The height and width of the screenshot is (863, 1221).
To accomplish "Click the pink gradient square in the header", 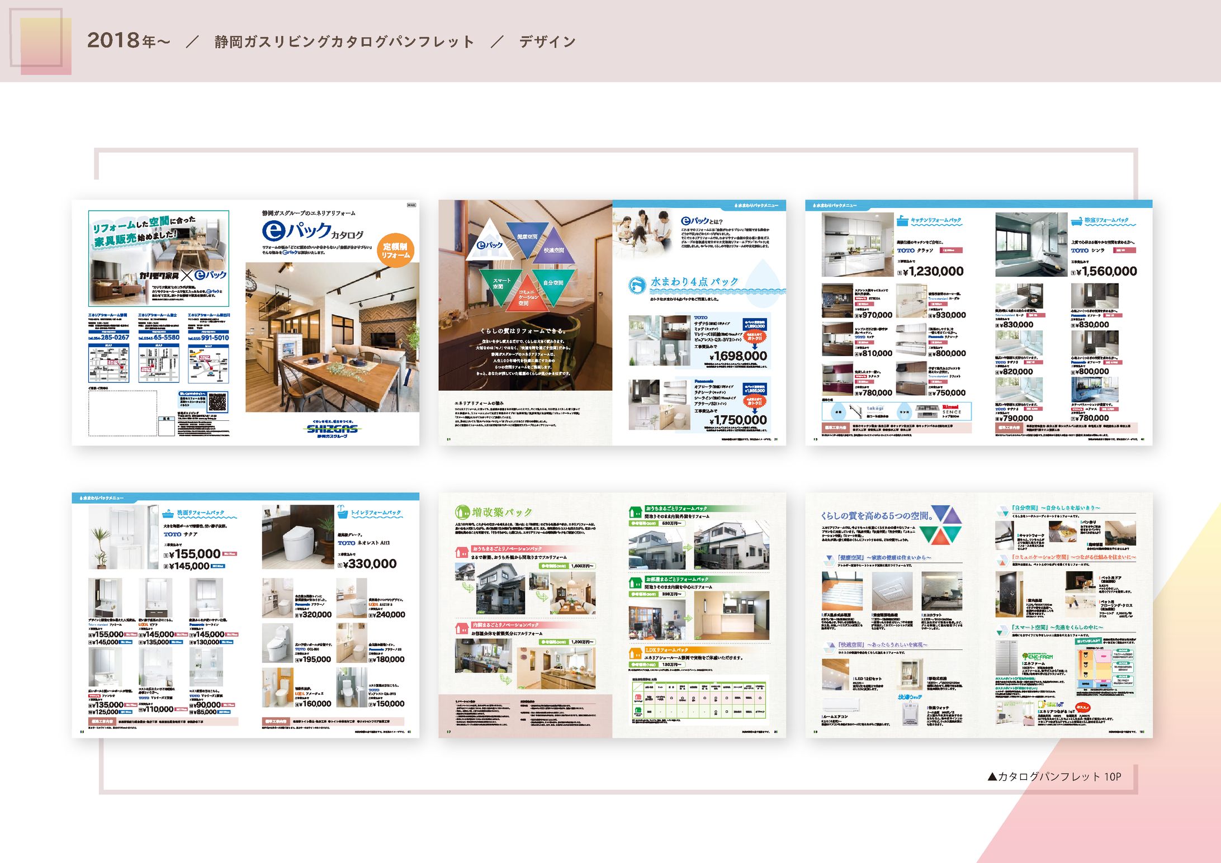I will coord(45,46).
